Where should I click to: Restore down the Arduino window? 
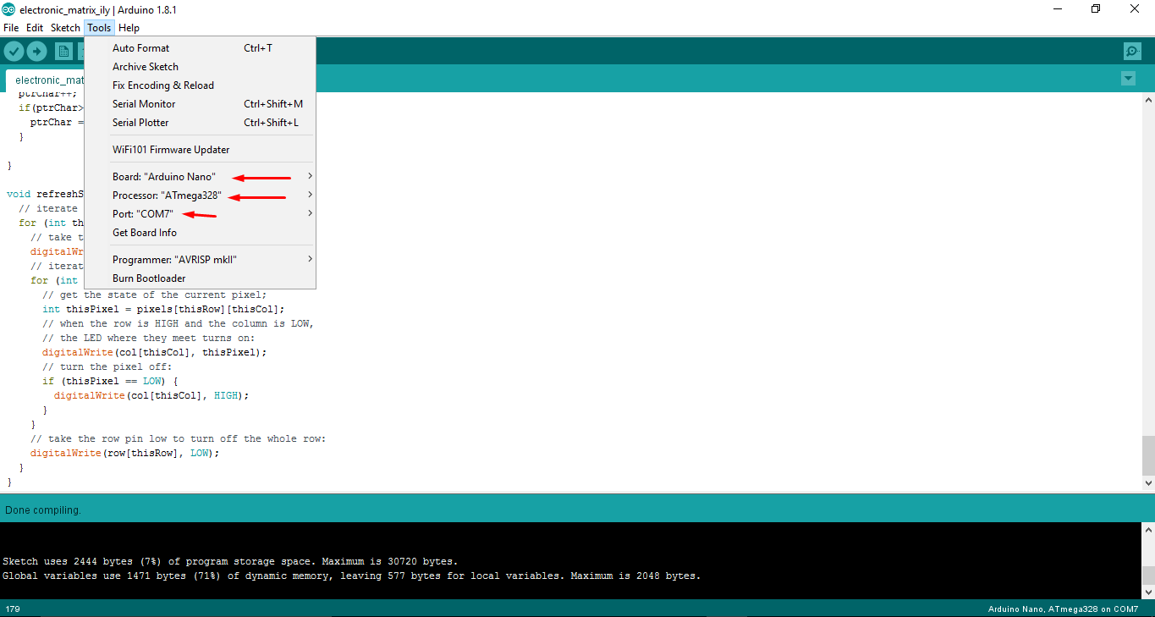click(x=1096, y=9)
